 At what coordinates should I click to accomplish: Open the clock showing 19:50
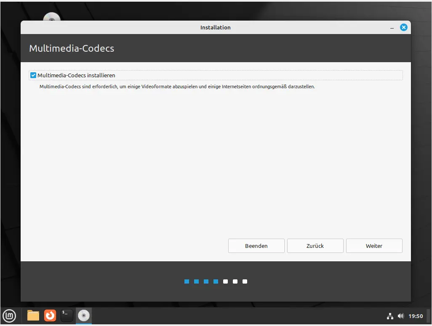[x=416, y=316]
